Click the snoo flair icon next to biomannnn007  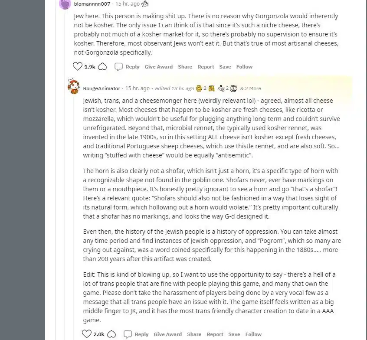tap(145, 4)
